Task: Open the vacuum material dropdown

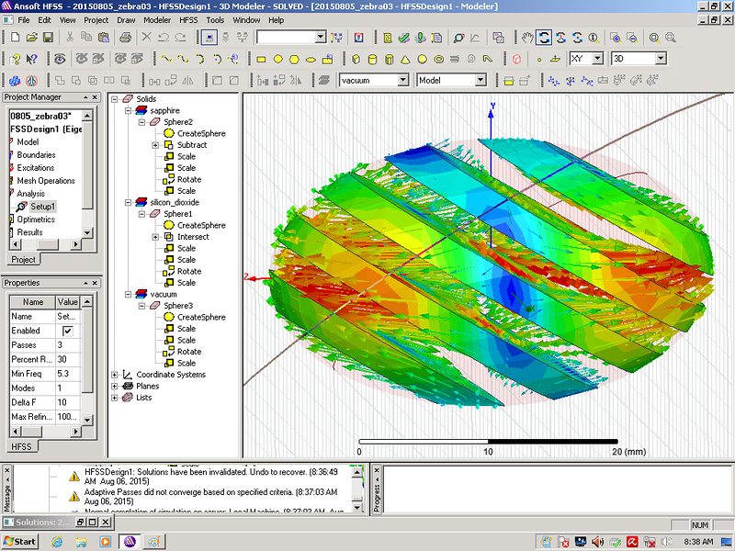Action: point(402,81)
